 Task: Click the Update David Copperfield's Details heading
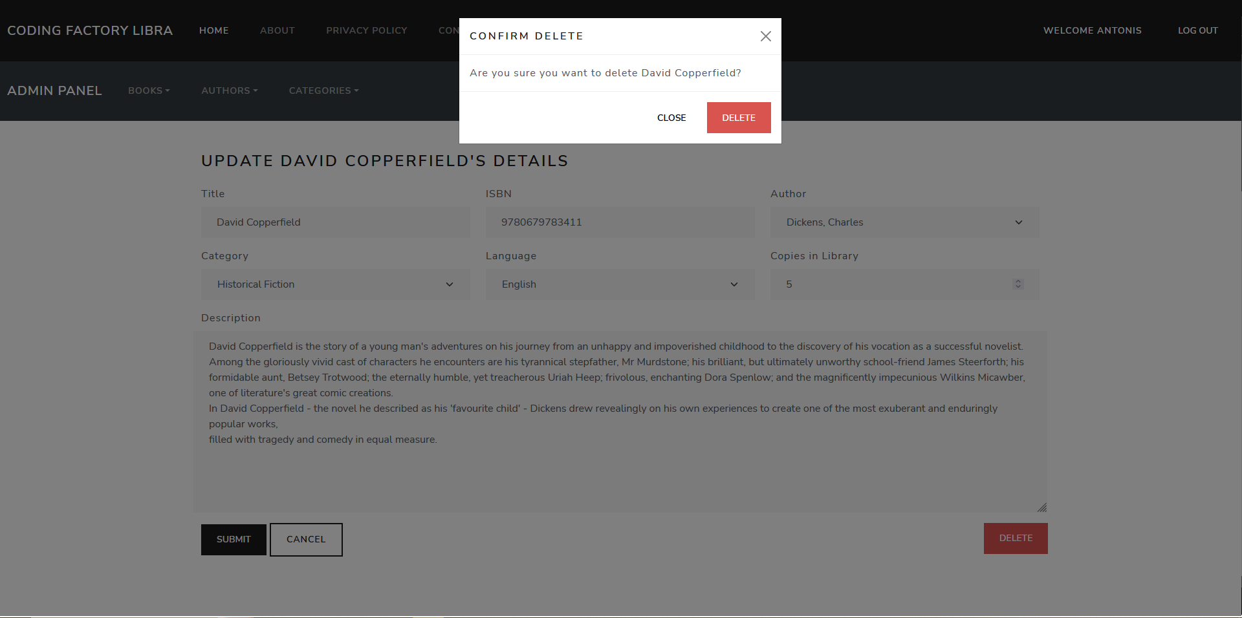tap(385, 161)
